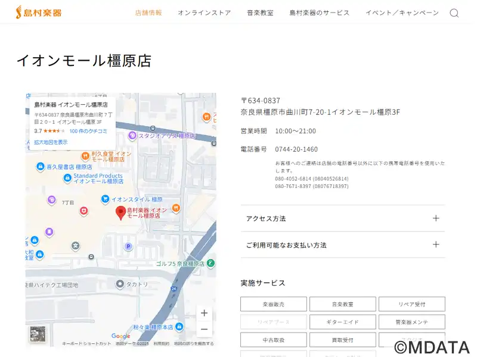477x357 pixels.
Task: Open the 店舗情報 menu item
Action: pos(148,12)
